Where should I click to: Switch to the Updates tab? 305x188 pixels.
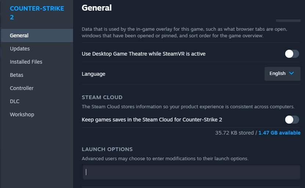(x=20, y=49)
